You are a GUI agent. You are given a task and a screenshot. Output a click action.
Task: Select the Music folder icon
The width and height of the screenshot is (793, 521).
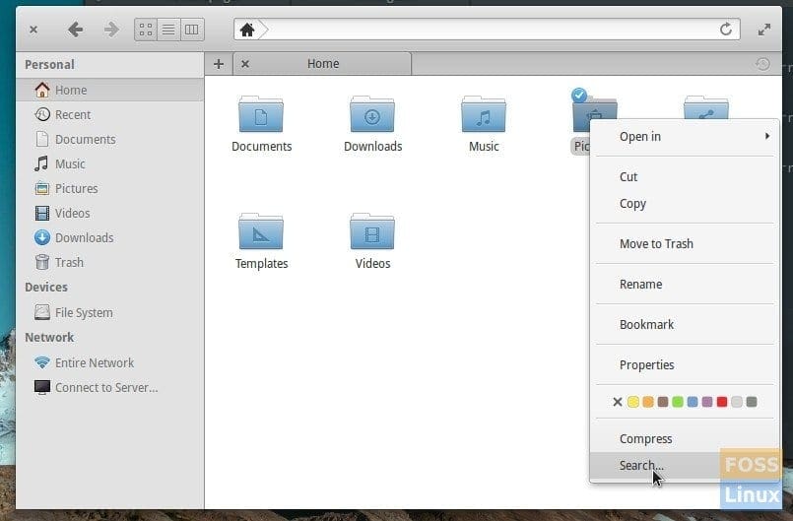484,114
